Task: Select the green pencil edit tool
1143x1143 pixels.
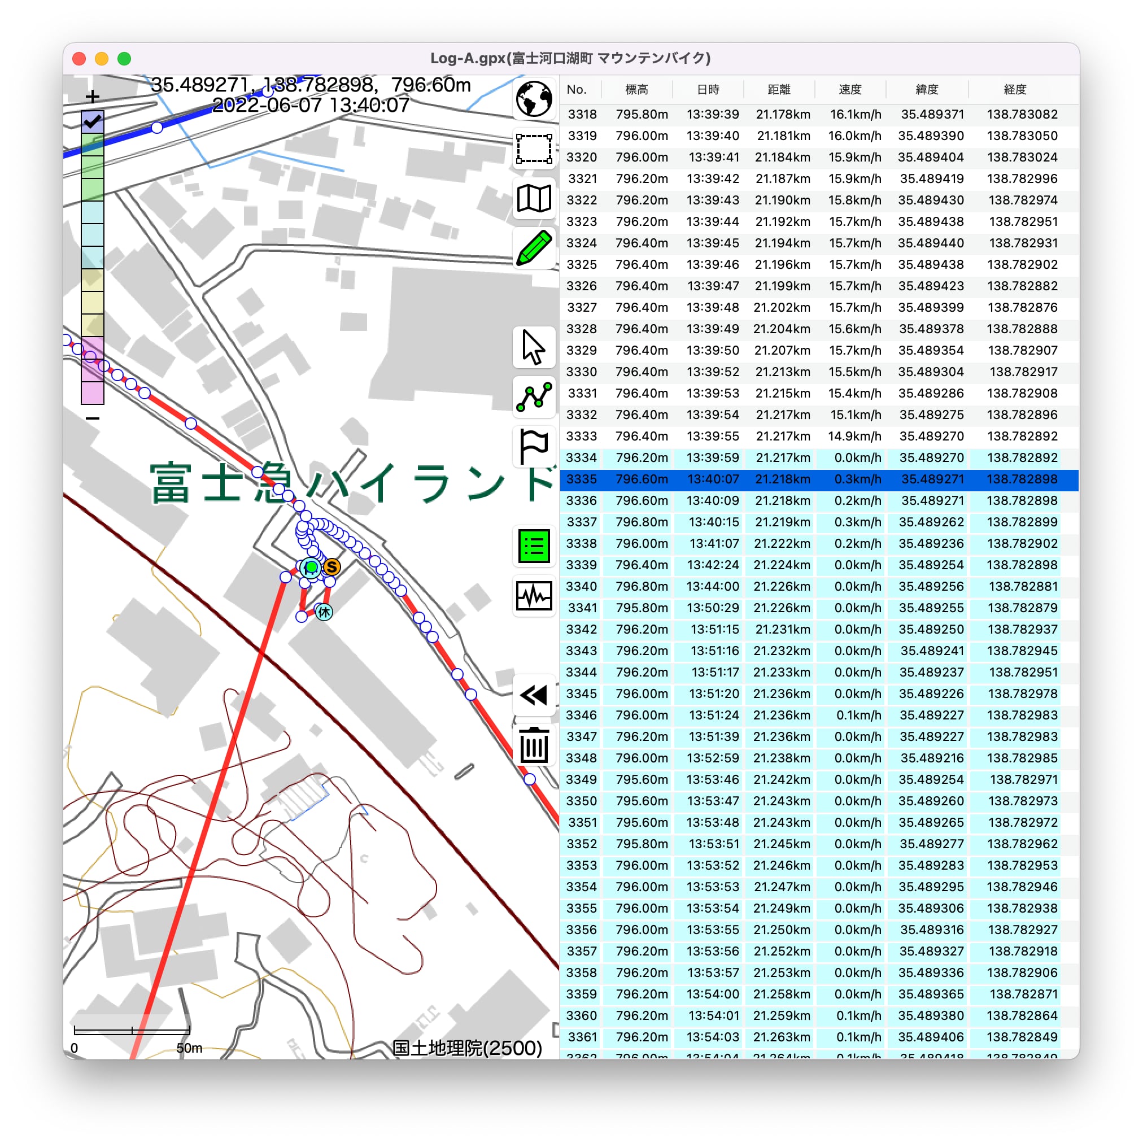Action: pyautogui.click(x=534, y=248)
